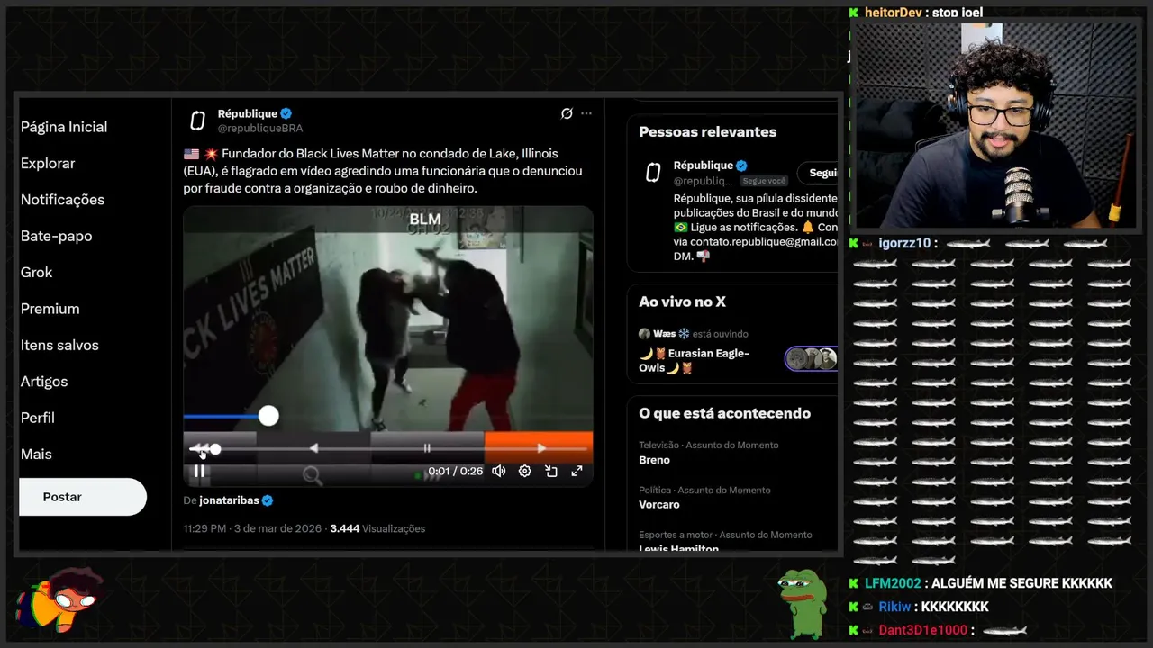Click the 0:01 / 0:26 time display

[455, 471]
